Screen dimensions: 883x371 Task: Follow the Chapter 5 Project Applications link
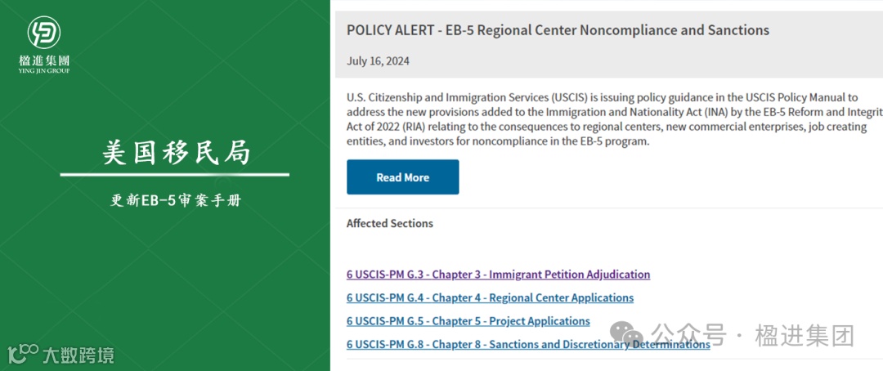coord(468,321)
